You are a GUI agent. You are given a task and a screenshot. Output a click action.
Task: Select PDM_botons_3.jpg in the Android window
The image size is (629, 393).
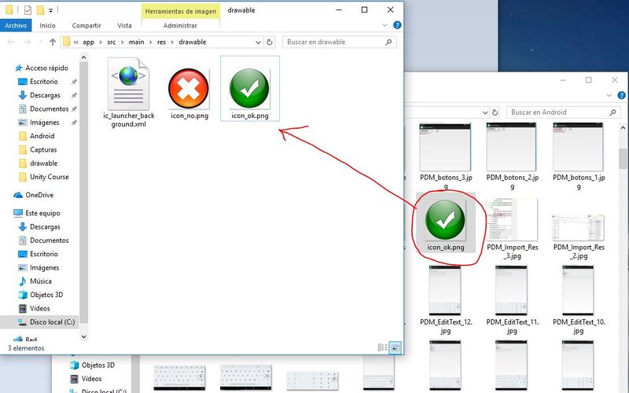(445, 156)
